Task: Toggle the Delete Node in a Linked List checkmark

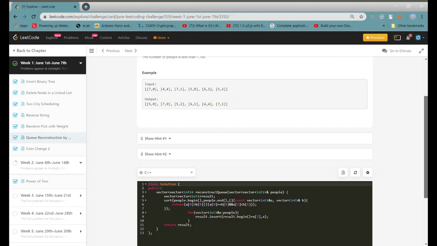Action: pos(15,93)
